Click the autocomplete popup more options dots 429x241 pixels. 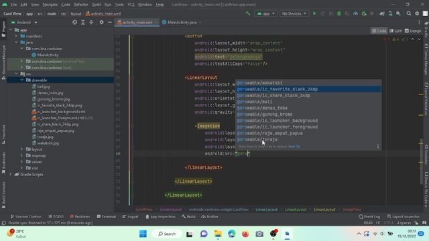378,147
